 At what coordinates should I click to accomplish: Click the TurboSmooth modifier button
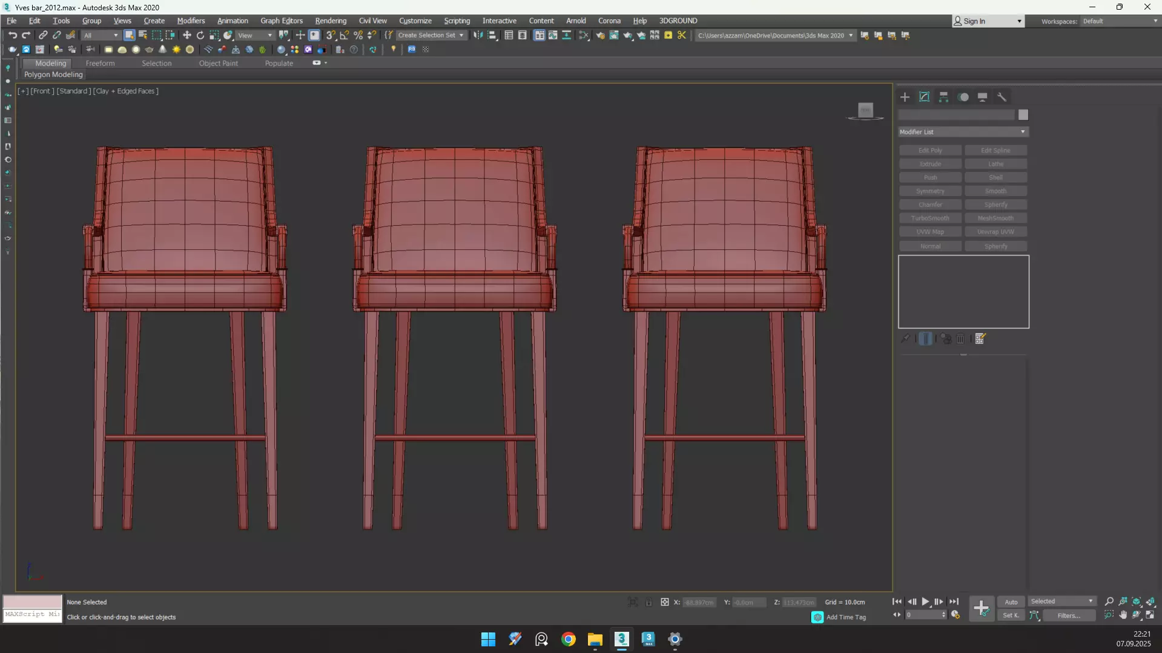pyautogui.click(x=930, y=218)
